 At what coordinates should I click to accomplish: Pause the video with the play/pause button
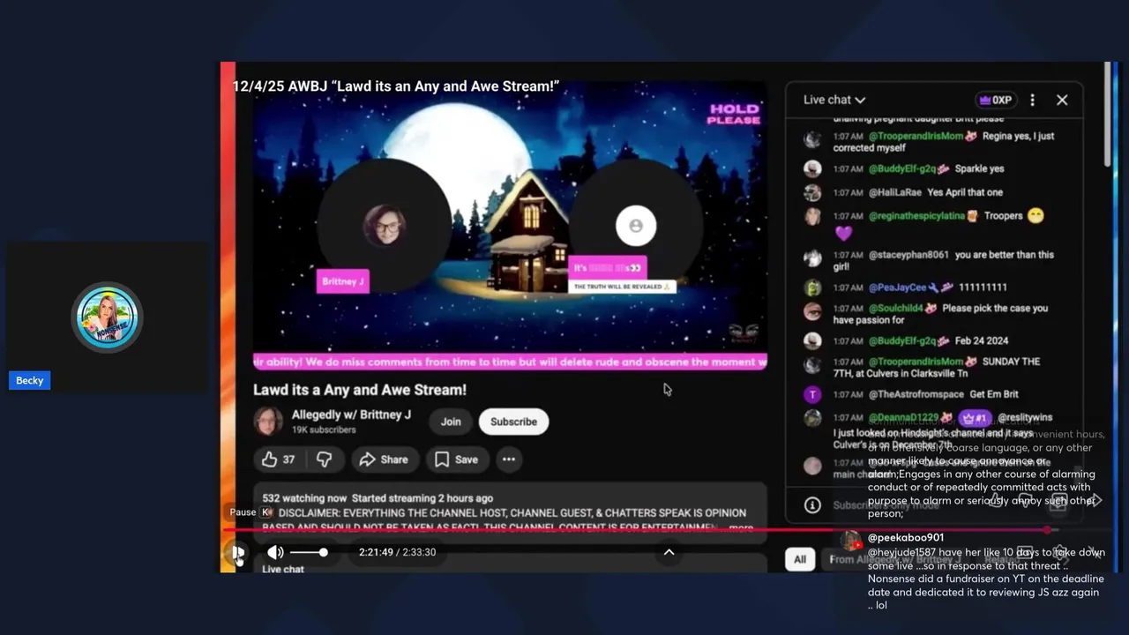[237, 553]
